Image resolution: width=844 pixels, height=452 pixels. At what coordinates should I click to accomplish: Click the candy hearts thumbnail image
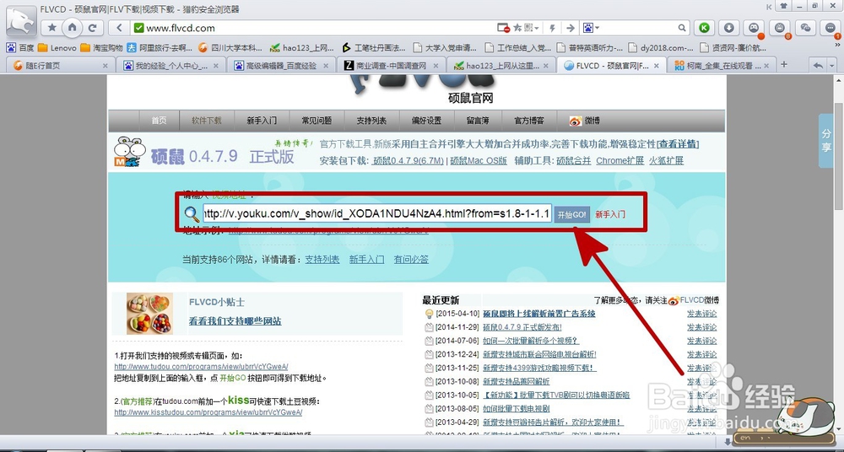point(149,314)
